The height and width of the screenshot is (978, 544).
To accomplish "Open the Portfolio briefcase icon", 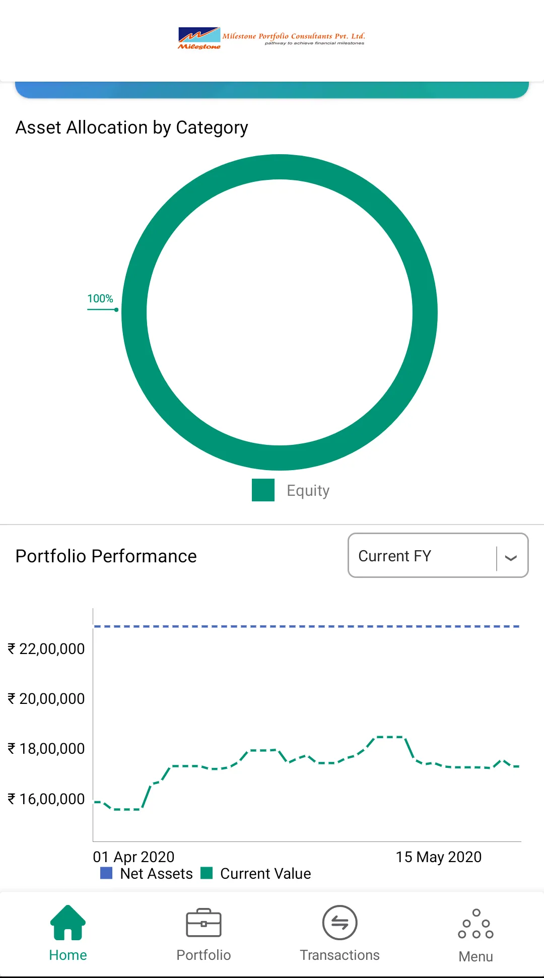I will [203, 923].
